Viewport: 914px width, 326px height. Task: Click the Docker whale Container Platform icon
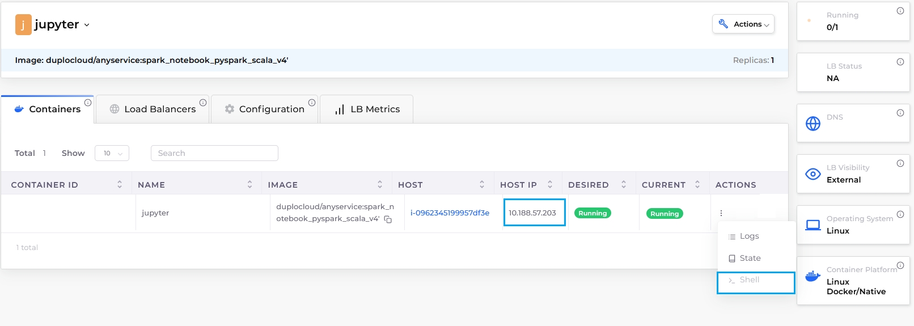813,276
